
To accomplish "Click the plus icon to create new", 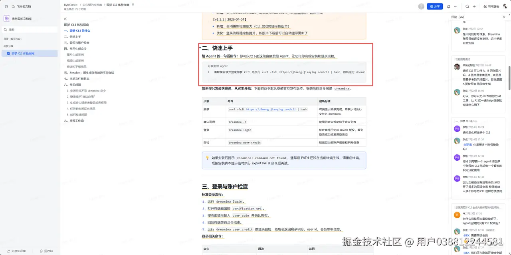I will (474, 6).
